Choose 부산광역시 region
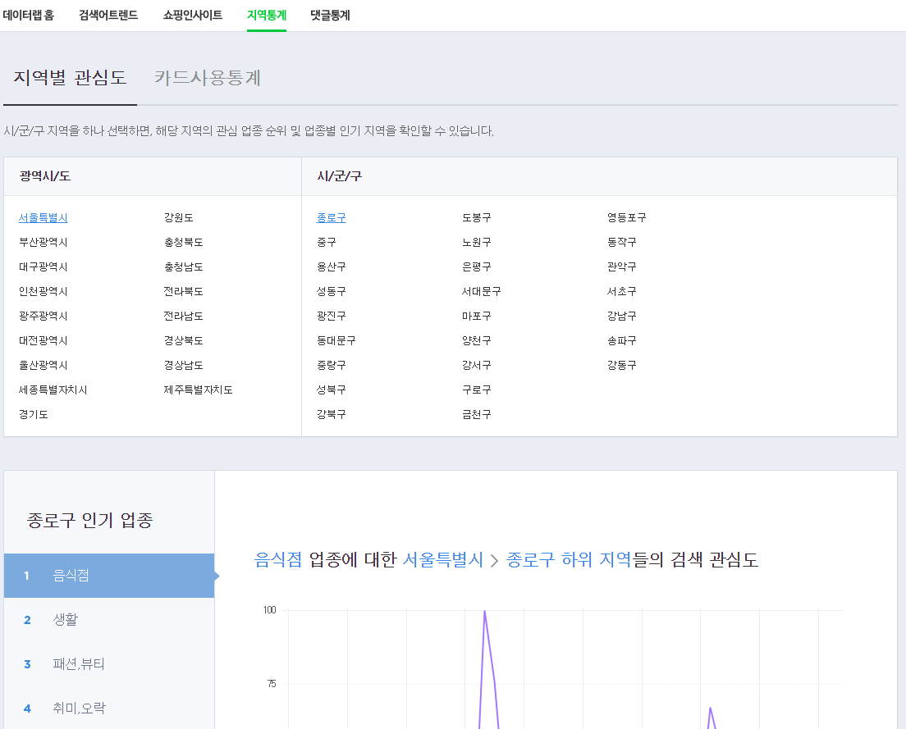The image size is (906, 729). pyautogui.click(x=43, y=243)
